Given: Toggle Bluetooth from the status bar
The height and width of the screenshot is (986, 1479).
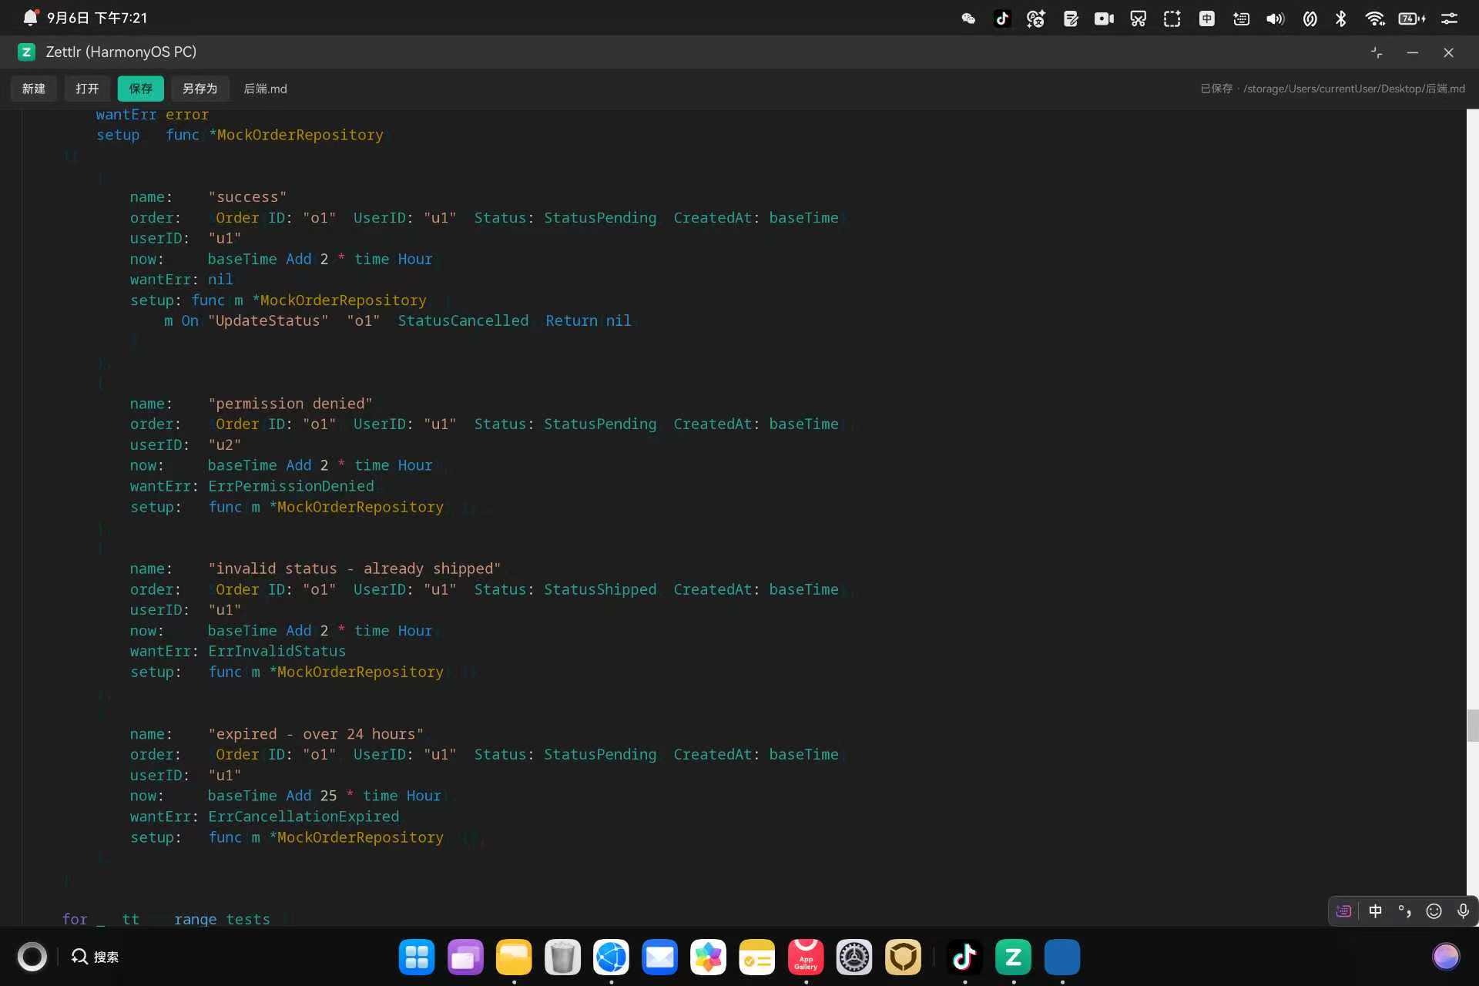Looking at the screenshot, I should pyautogui.click(x=1340, y=18).
